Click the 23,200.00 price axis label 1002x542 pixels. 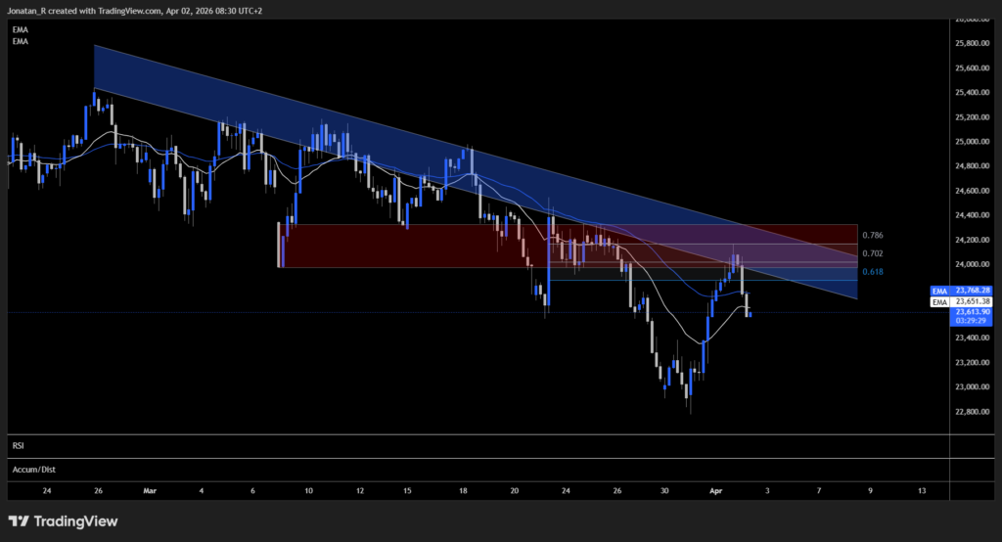click(x=972, y=362)
